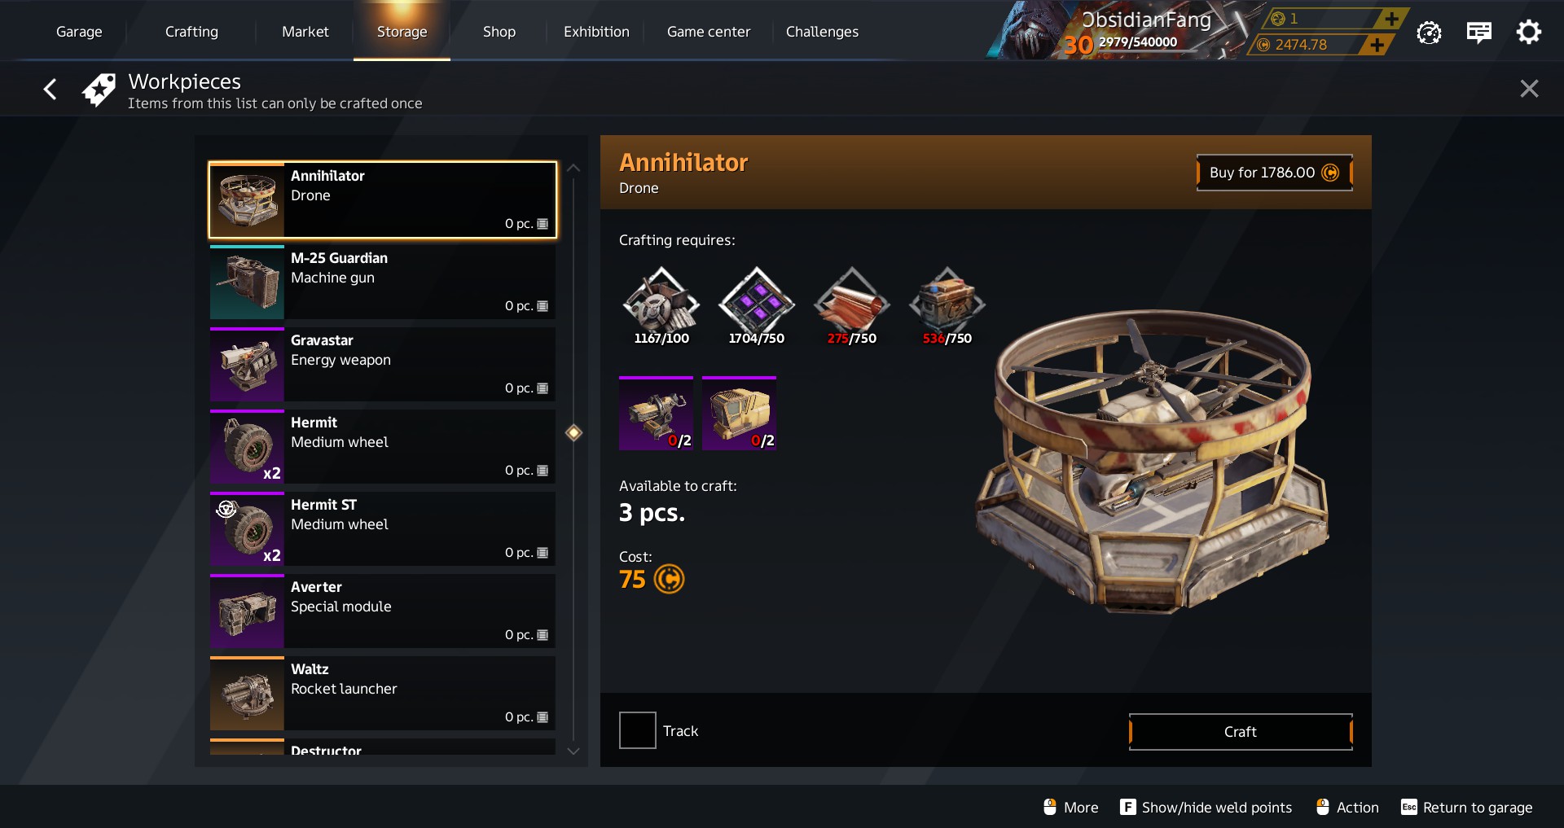Image resolution: width=1564 pixels, height=828 pixels.
Task: Click the plus beside 2474.78 coins
Action: tap(1377, 45)
